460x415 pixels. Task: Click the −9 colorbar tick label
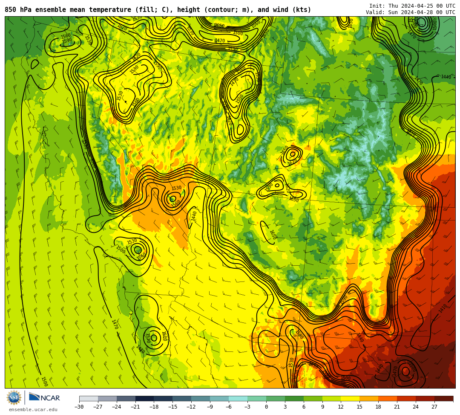tap(210, 407)
